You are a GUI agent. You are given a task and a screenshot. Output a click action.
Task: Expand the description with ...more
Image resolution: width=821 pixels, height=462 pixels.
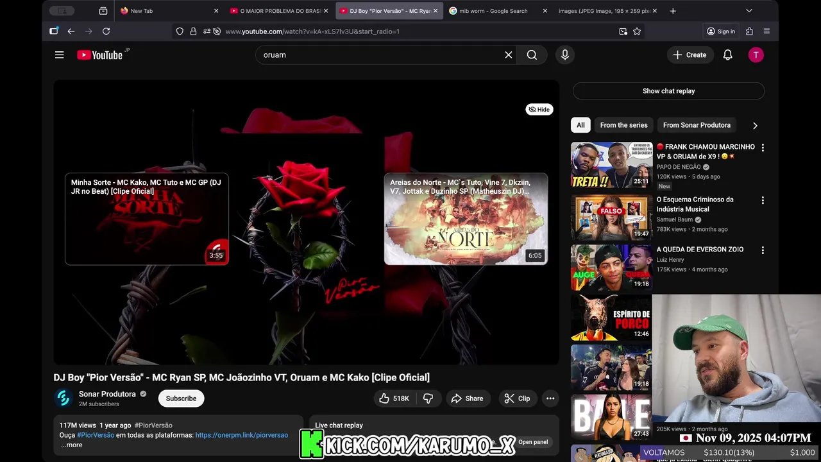(72, 445)
